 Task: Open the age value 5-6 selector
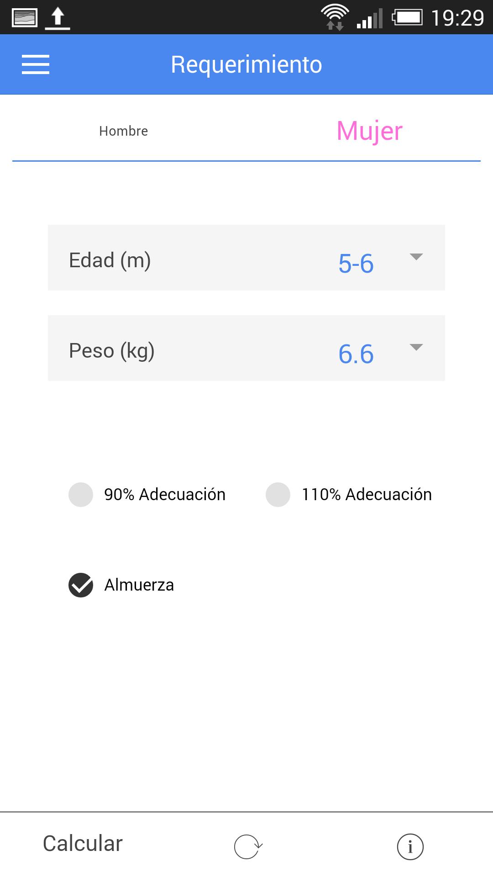point(356,264)
